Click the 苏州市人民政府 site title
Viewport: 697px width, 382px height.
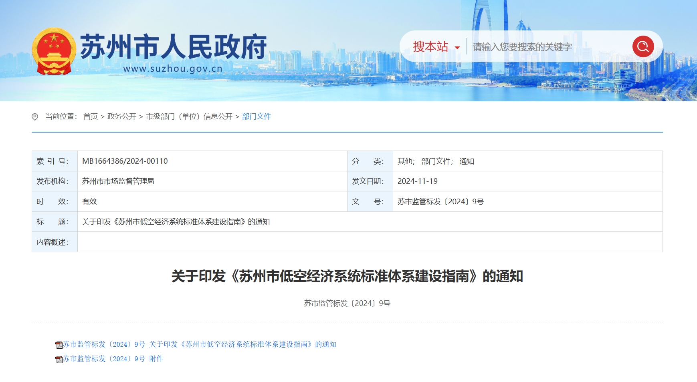click(173, 46)
